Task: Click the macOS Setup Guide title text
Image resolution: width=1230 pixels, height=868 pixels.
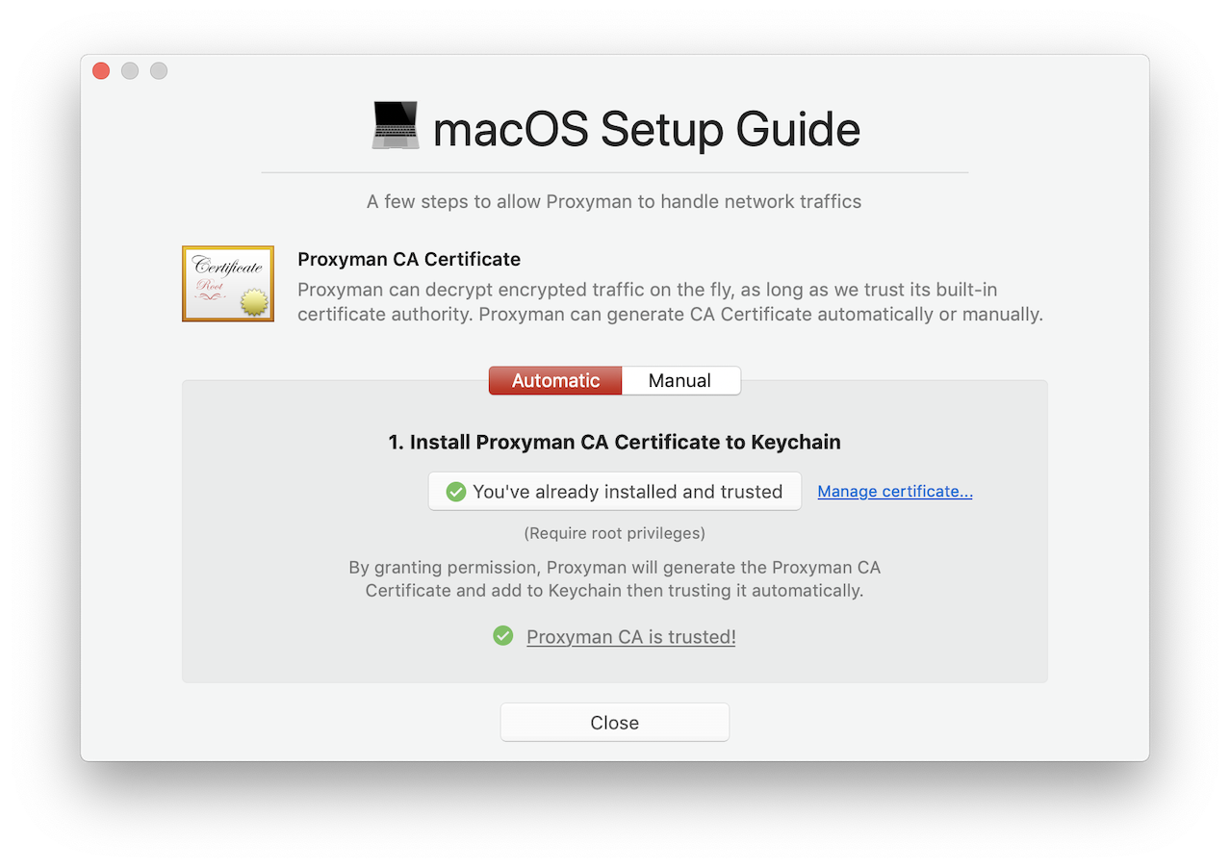Action: 647,129
